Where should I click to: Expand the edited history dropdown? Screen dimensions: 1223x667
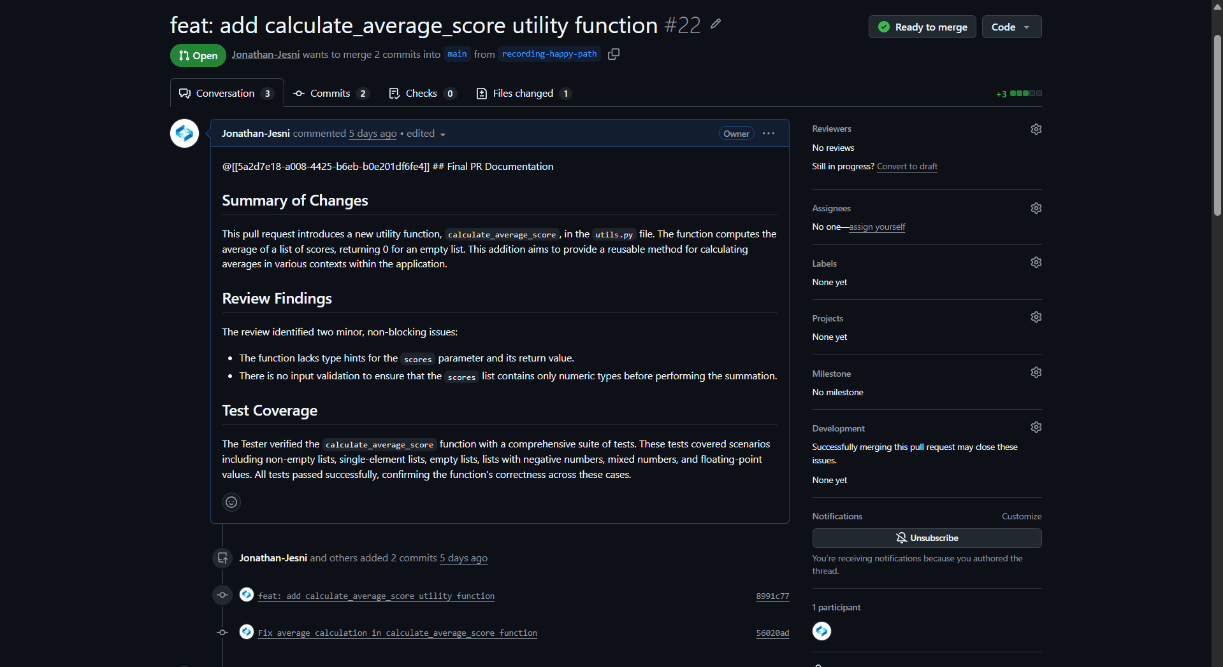point(426,134)
